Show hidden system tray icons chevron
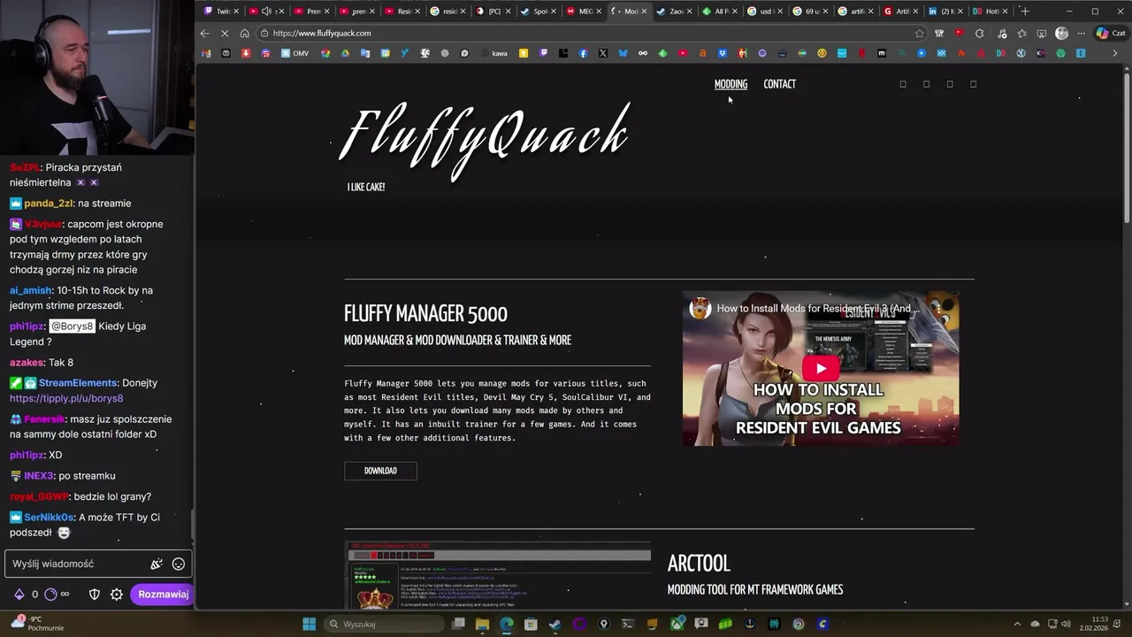 coord(1017,624)
